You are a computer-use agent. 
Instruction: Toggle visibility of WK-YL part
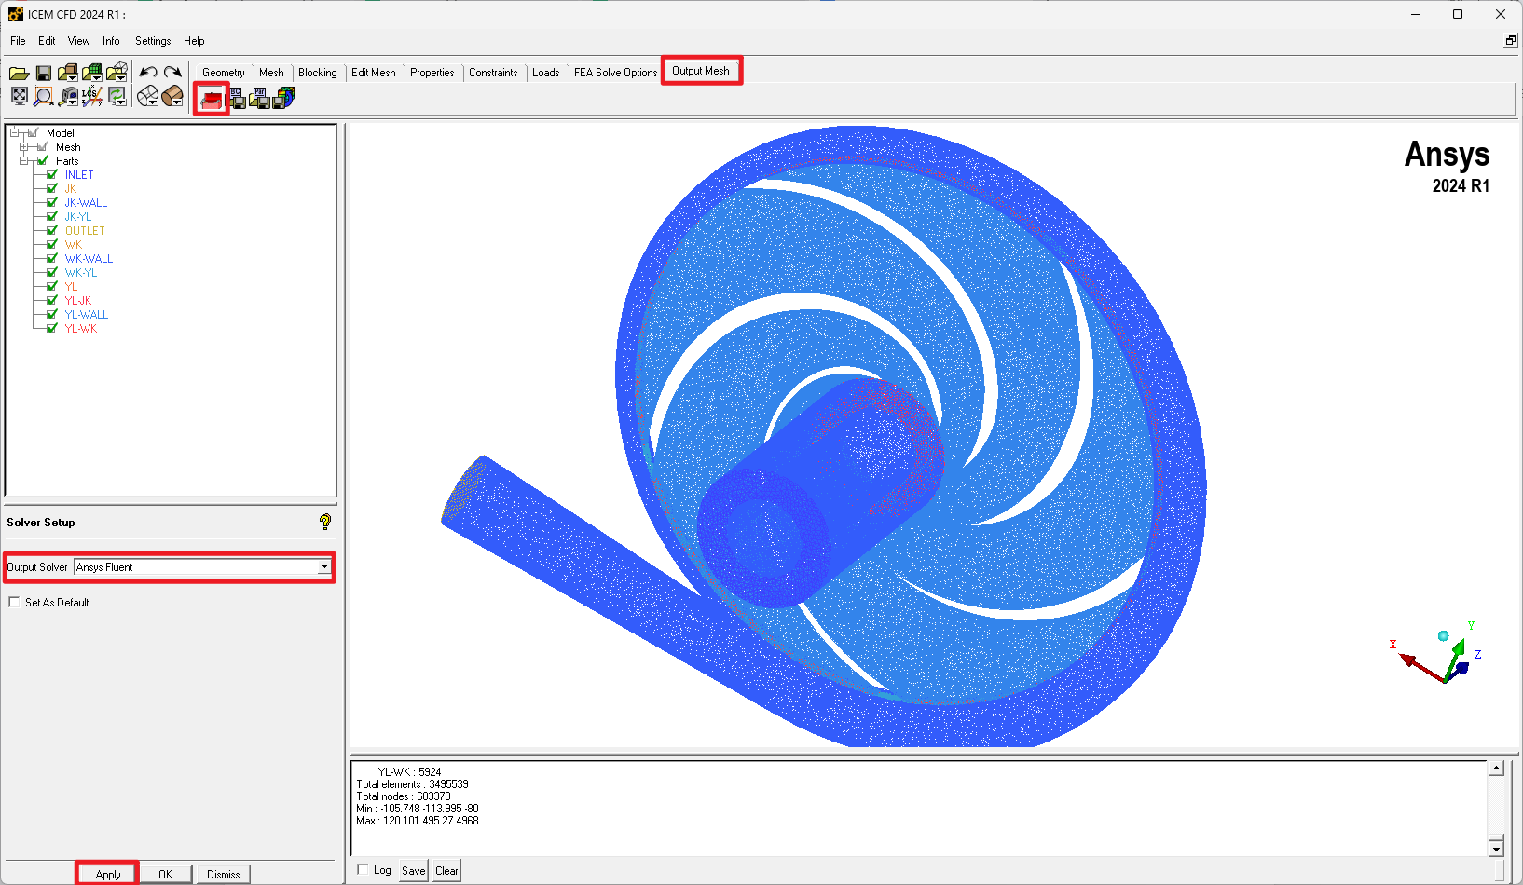tap(52, 272)
